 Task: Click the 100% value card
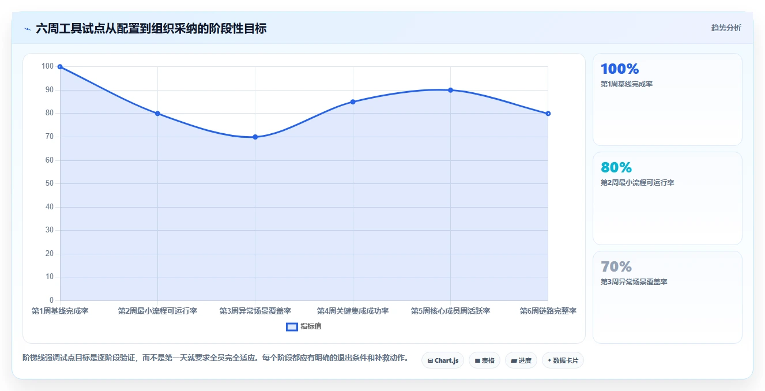[668, 99]
